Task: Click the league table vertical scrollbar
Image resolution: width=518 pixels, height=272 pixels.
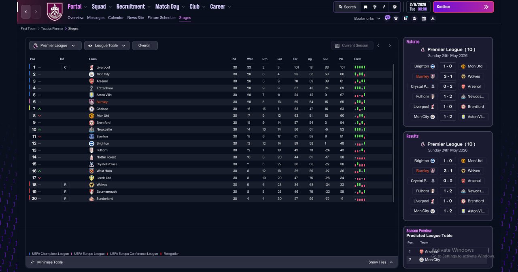Action: tap(393, 133)
